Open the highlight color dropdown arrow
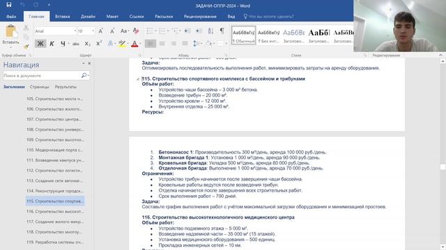The width and height of the screenshot is (446, 250). [x=128, y=43]
